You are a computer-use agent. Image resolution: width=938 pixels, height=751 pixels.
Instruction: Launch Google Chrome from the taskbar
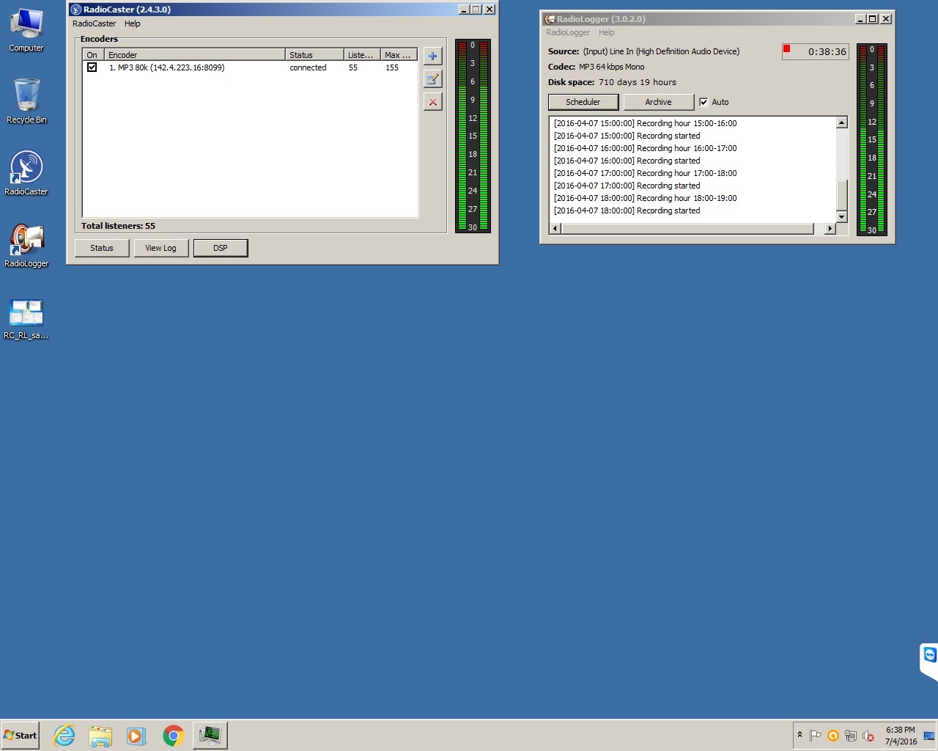pyautogui.click(x=173, y=735)
